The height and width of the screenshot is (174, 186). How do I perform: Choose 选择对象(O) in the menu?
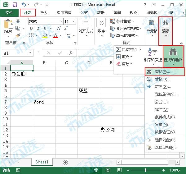165,140
